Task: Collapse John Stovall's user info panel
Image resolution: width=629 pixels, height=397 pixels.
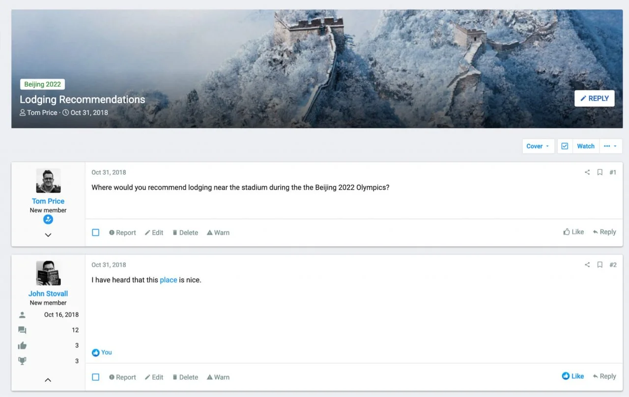Action: (48, 380)
